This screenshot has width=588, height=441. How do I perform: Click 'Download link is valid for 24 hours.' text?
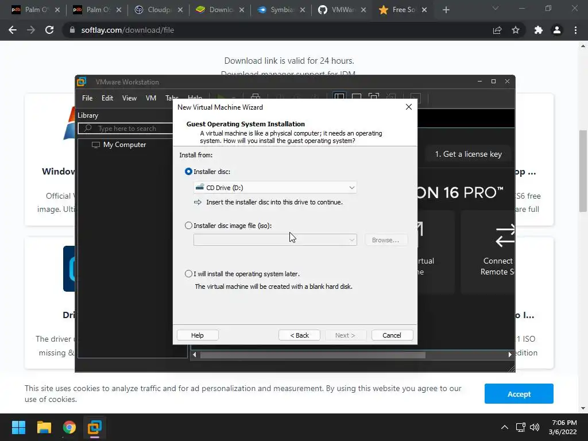point(289,61)
